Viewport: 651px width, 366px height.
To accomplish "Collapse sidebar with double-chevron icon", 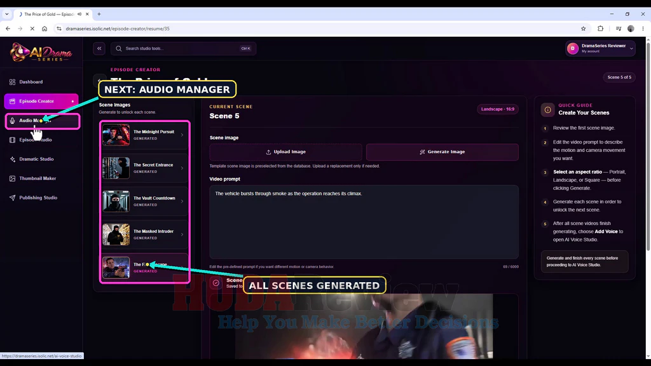I will [x=99, y=48].
